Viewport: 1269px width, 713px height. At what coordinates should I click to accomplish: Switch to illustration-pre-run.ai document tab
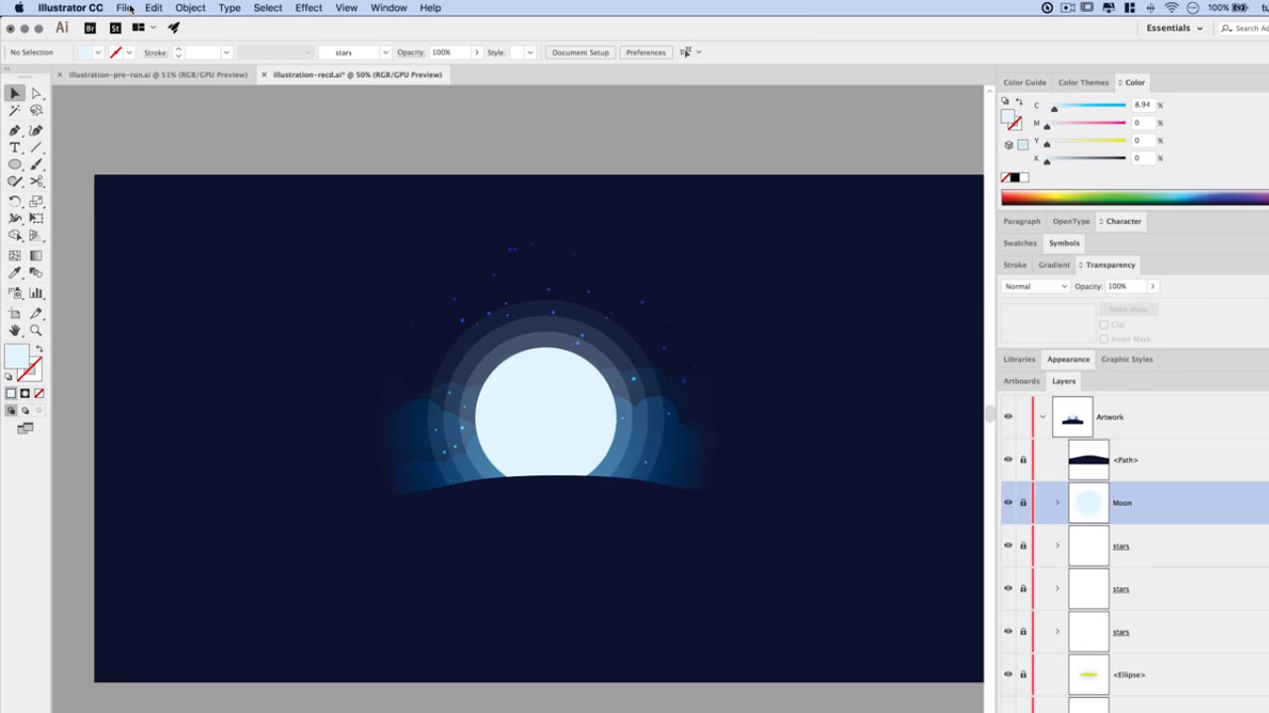159,74
